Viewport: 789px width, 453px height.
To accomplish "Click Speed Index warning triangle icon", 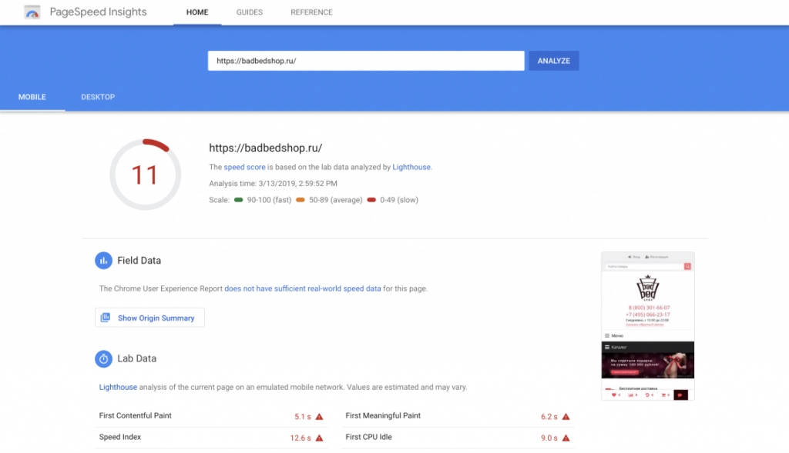I will point(319,438).
